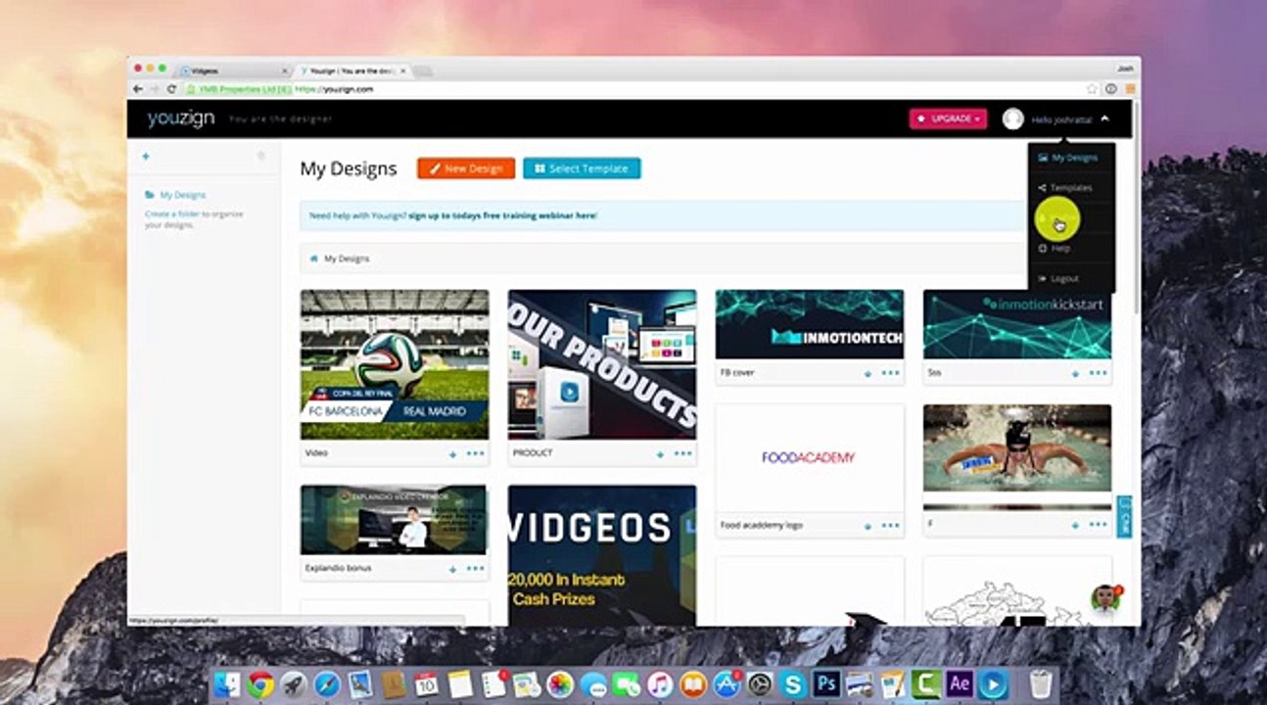Close the Vidgeos browser tab
The height and width of the screenshot is (705, 1267).
pyautogui.click(x=285, y=71)
